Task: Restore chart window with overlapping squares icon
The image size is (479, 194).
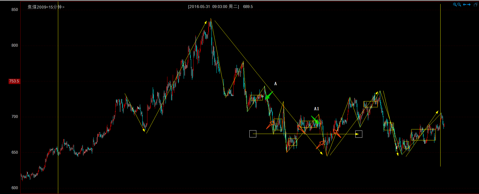Action: coord(476,5)
